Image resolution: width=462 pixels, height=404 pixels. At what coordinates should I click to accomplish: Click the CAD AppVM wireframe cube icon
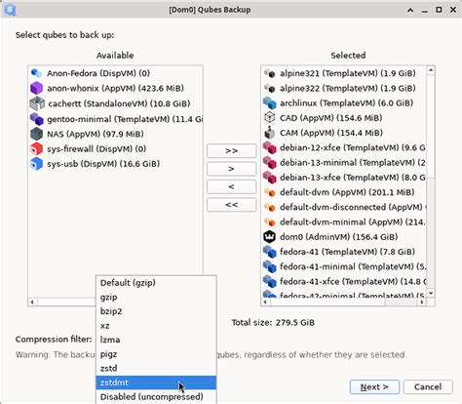pyautogui.click(x=270, y=118)
